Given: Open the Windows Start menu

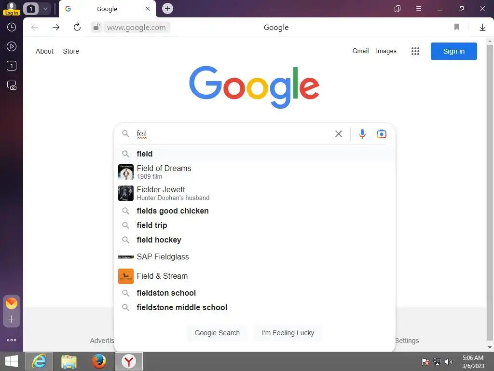Looking at the screenshot, I should (12, 361).
